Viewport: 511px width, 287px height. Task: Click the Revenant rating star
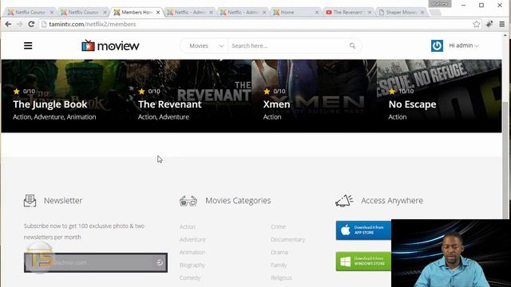point(142,92)
